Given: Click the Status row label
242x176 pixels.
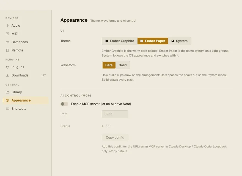Looking at the screenshot, I should click(x=65, y=126).
